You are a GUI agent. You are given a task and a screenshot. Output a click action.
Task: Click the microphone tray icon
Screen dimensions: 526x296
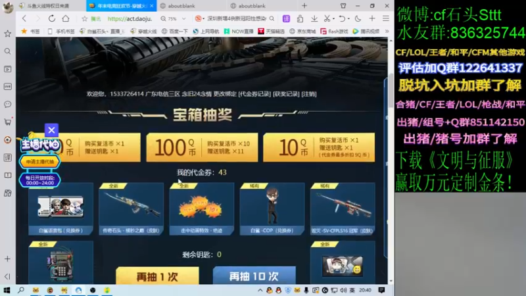[306, 290]
